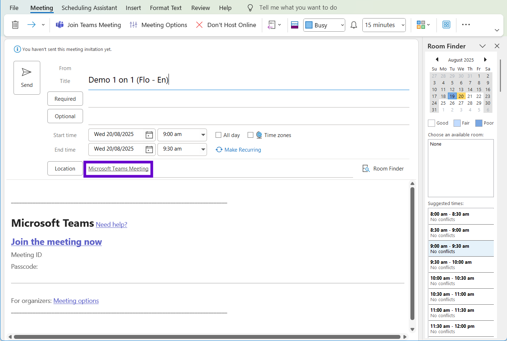The image size is (507, 341).
Task: Click the Time zones globe icon
Action: tap(259, 135)
